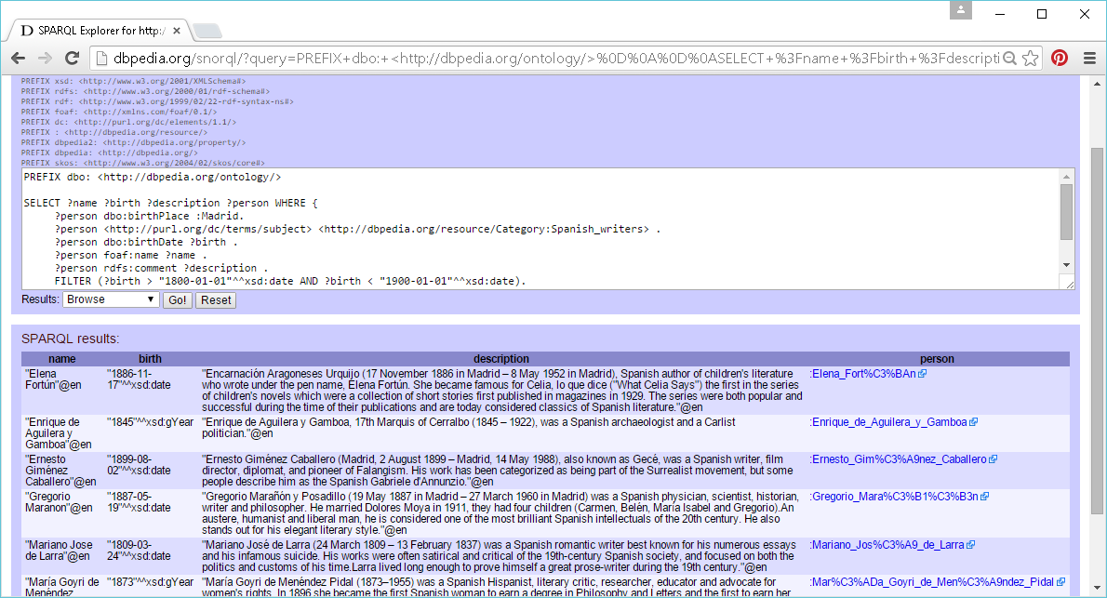Close the SPARQL Explorer tab
The height and width of the screenshot is (598, 1107).
177,31
